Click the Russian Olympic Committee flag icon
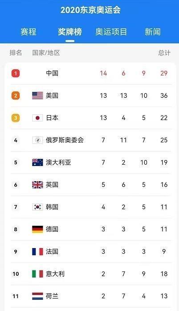This screenshot has width=179, height=311. click(37, 140)
